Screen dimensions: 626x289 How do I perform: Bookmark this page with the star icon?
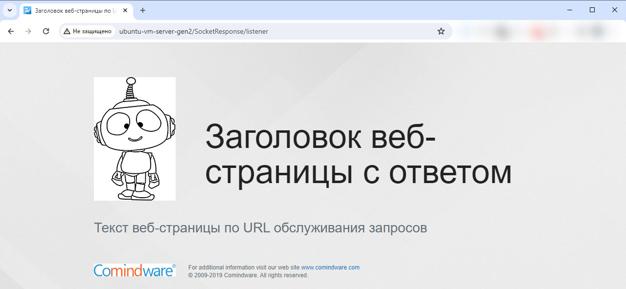pos(441,31)
